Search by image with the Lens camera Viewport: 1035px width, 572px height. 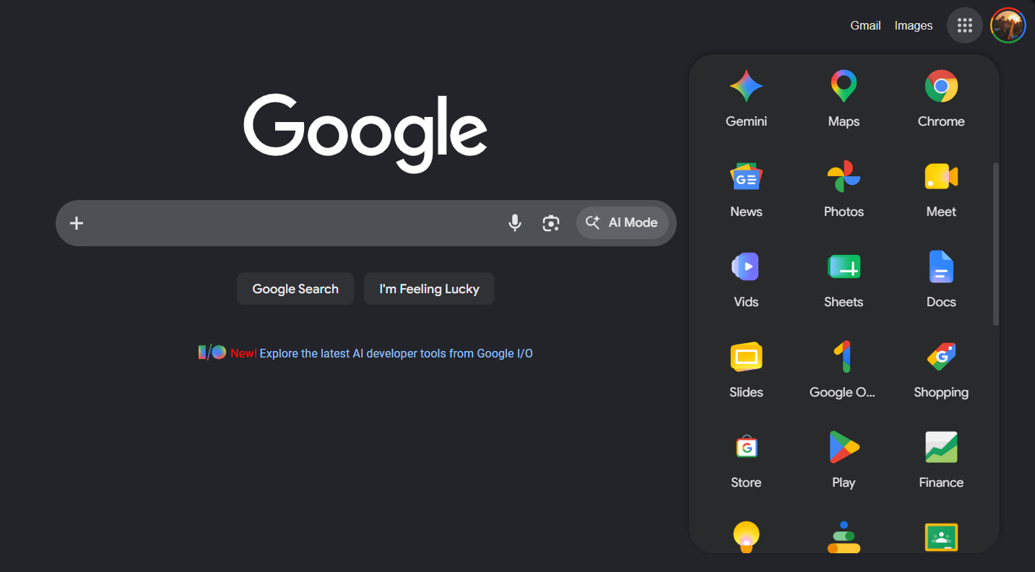551,223
